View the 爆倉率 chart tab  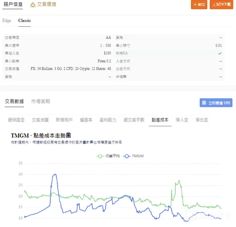(86, 120)
